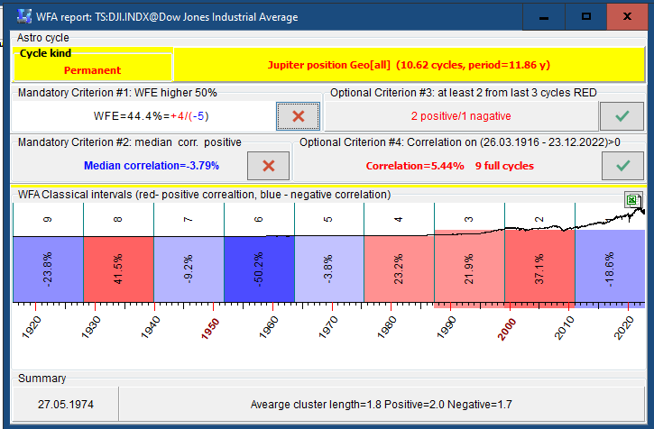
Task: Maximize the WFA report window
Action: tap(586, 17)
